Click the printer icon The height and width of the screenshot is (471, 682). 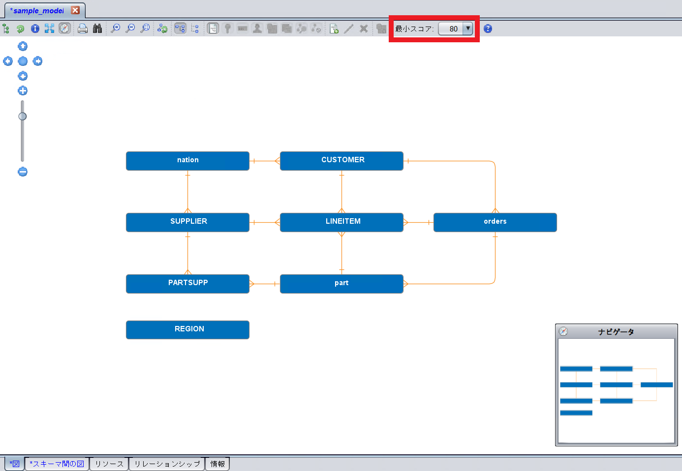tap(83, 29)
